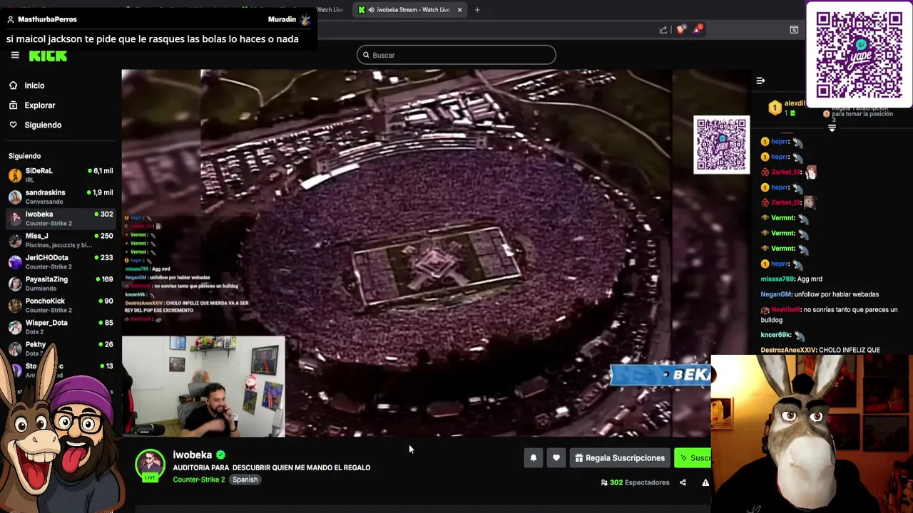Click the streamer webcam overlay
Viewport: 913px width, 513px height.
203,386
